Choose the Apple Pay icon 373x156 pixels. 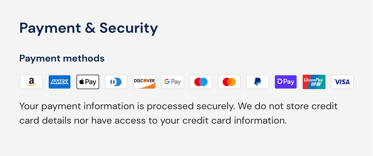(88, 82)
